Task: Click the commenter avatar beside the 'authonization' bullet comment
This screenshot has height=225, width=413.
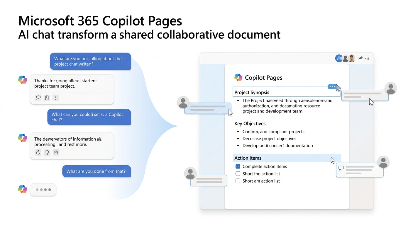Action: [x=183, y=102]
